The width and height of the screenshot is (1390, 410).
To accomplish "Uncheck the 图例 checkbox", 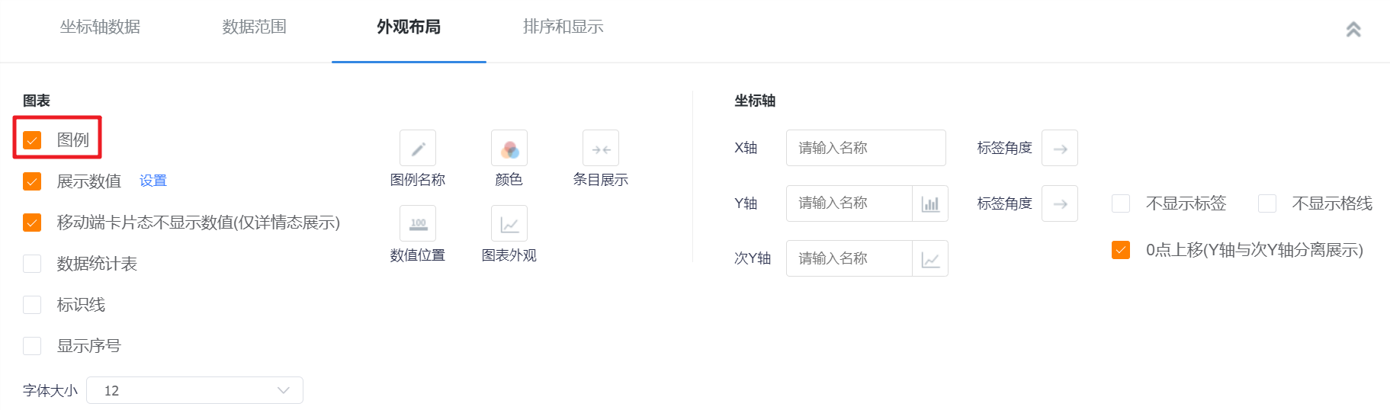I will tap(32, 140).
